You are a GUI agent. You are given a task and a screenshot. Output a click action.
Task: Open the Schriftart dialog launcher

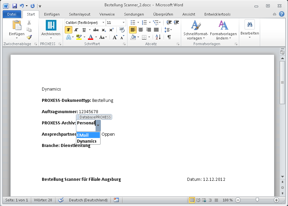tap(124, 44)
